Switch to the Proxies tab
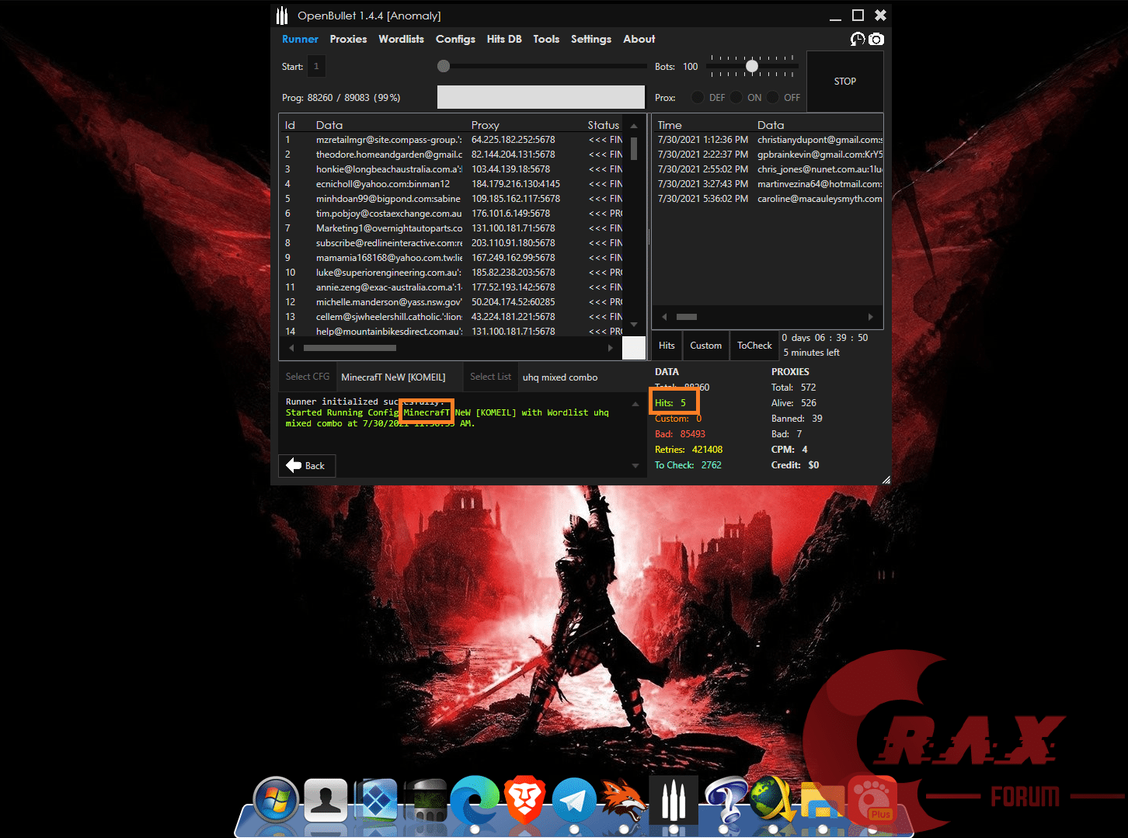The image size is (1128, 838). pyautogui.click(x=348, y=39)
